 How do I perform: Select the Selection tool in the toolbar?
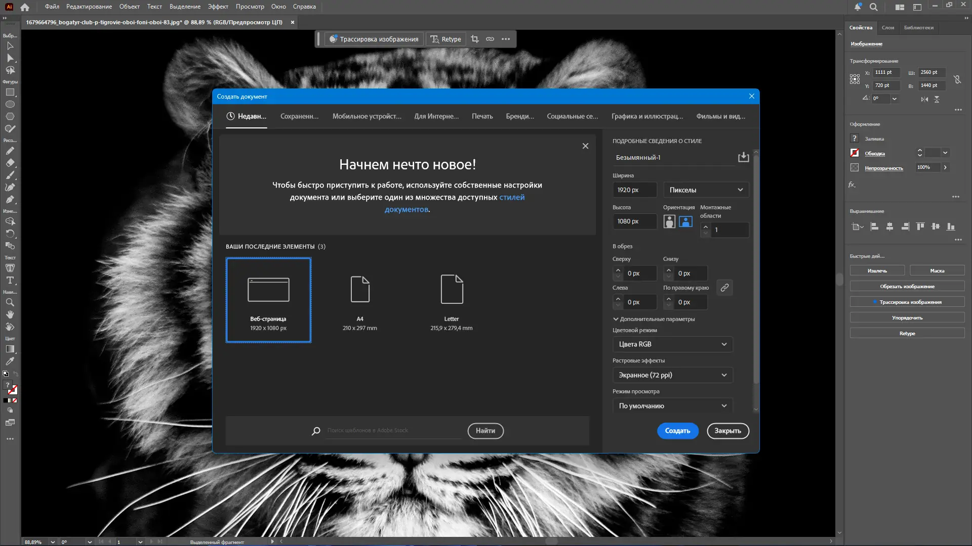tap(9, 46)
